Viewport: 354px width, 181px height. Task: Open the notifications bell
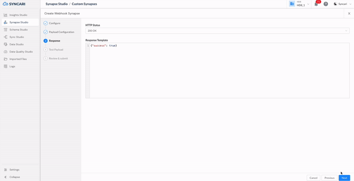[316, 4]
